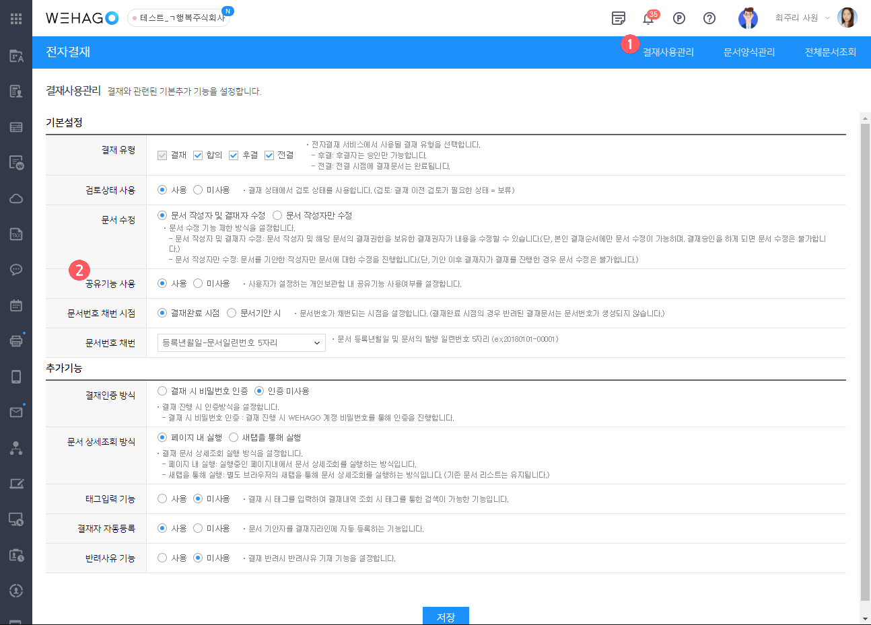Open the cloud icon in left sidebar
The height and width of the screenshot is (625, 871).
(x=16, y=198)
